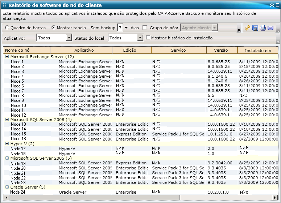Click the save report floppy icon
The width and height of the screenshot is (281, 203).
pos(255,28)
